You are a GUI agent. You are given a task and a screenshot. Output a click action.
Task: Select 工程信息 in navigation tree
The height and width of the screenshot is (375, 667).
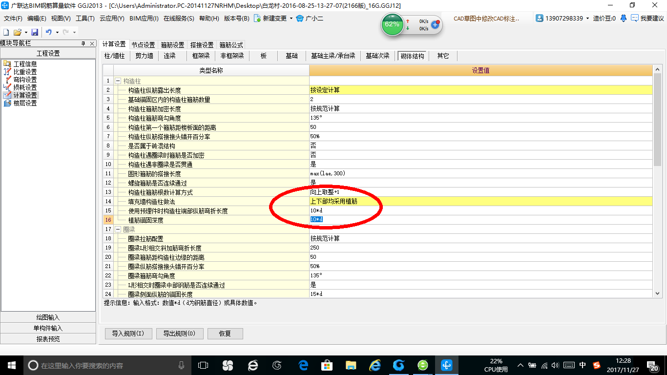tap(25, 64)
